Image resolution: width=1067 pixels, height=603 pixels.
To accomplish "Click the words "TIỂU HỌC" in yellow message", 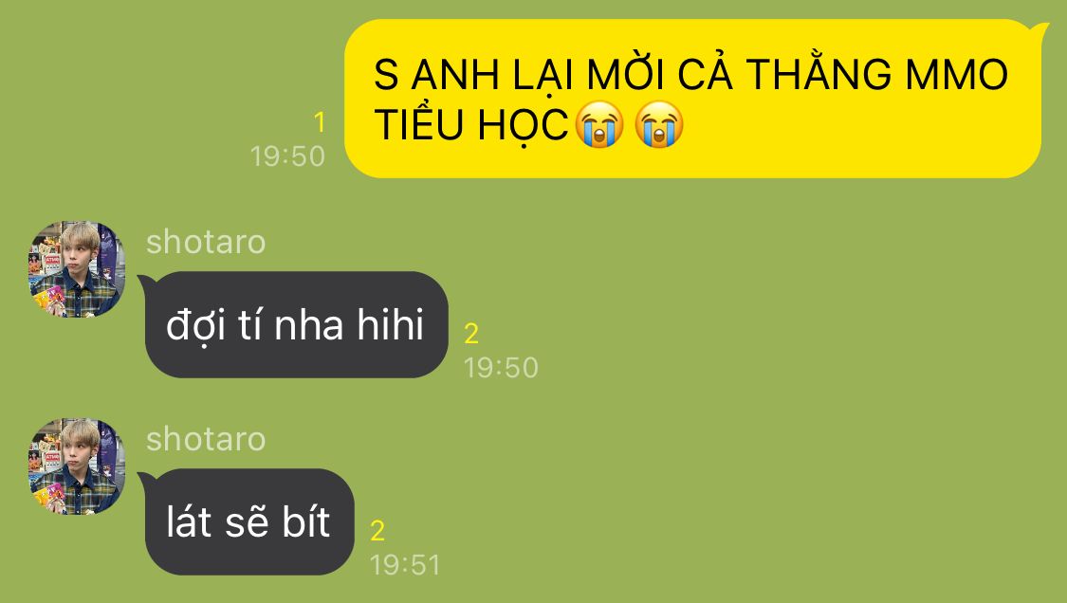I will [x=470, y=124].
